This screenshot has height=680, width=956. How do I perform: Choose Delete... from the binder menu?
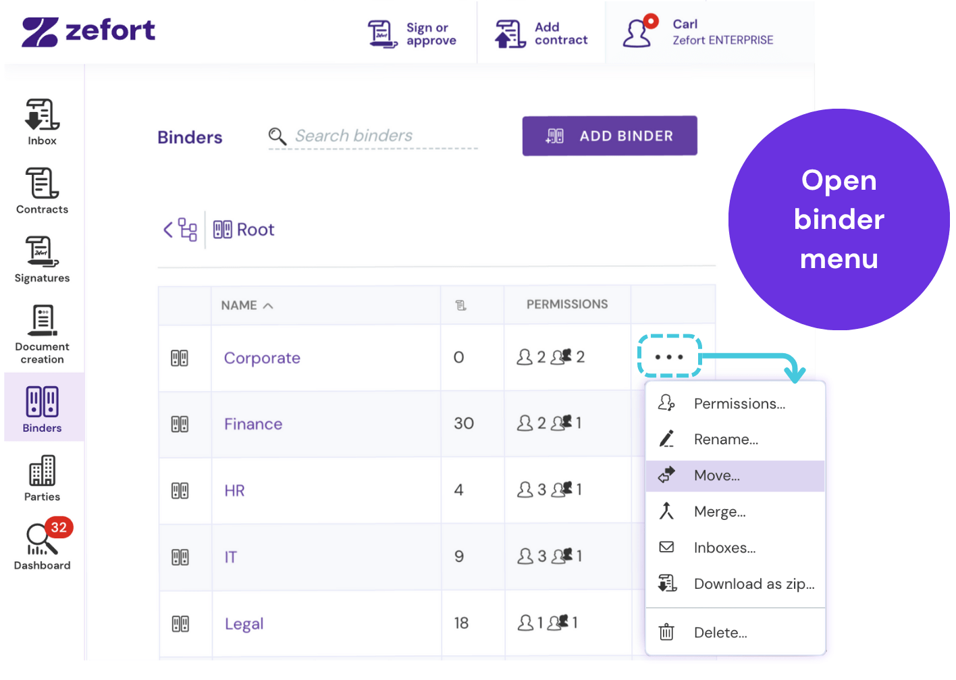735,633
